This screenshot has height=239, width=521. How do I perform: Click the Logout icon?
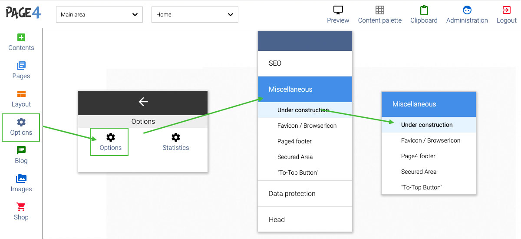tap(506, 10)
